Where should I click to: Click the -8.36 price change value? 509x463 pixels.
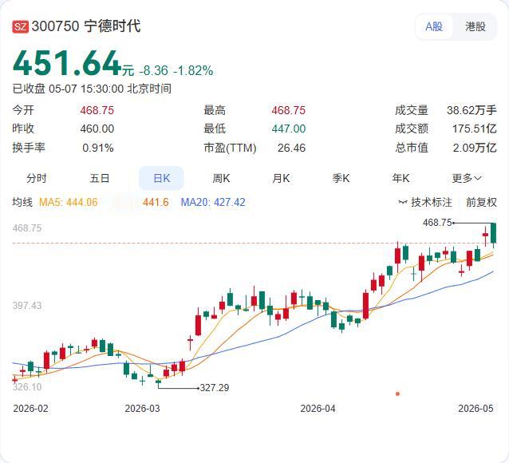(153, 70)
